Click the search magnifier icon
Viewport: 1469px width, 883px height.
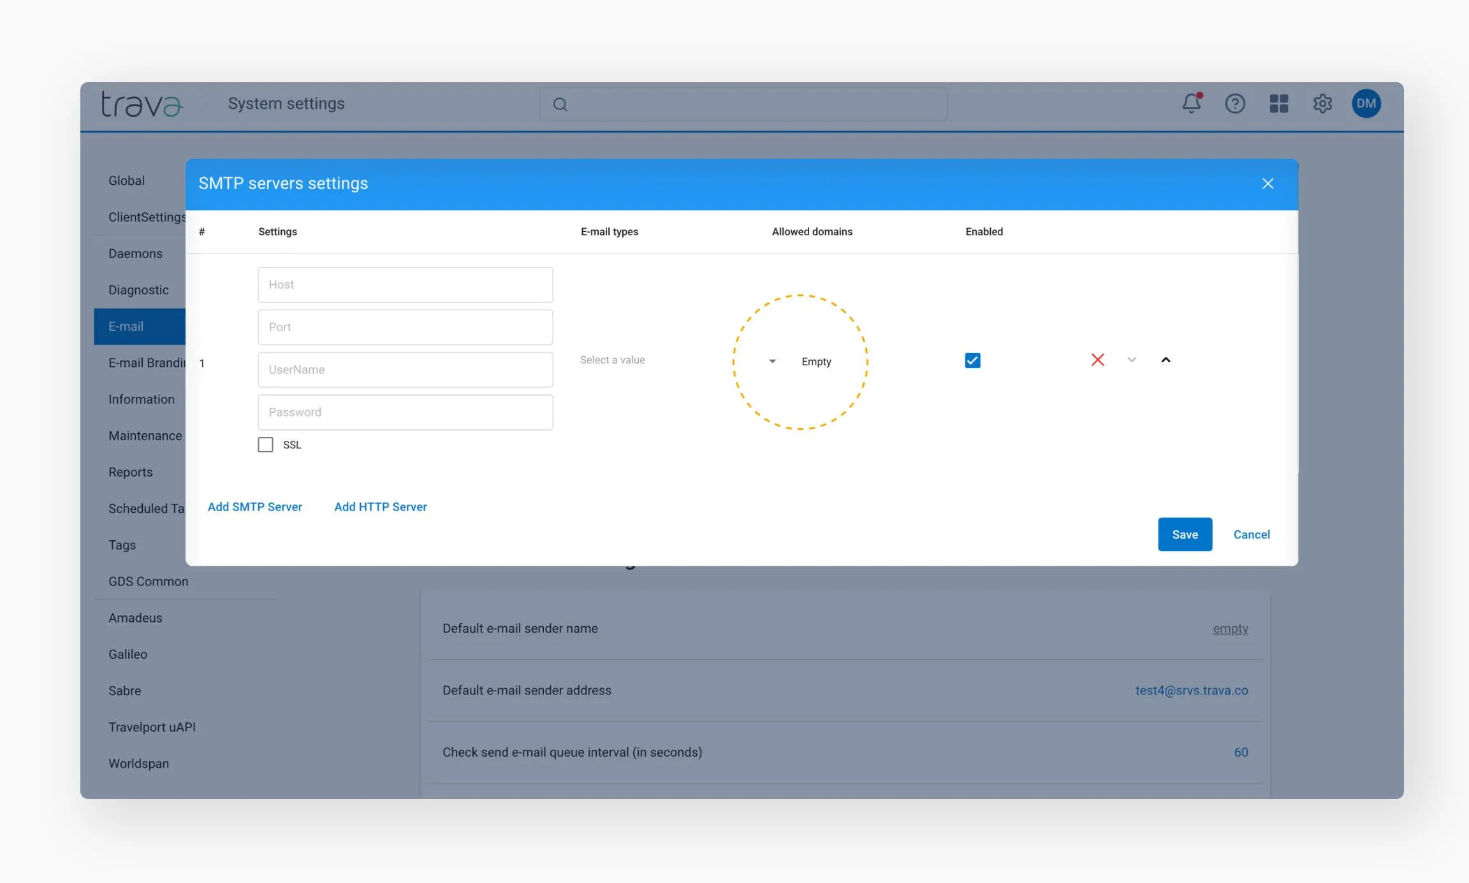pos(560,104)
